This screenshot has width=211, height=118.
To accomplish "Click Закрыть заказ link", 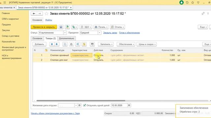I will pos(110,33).
